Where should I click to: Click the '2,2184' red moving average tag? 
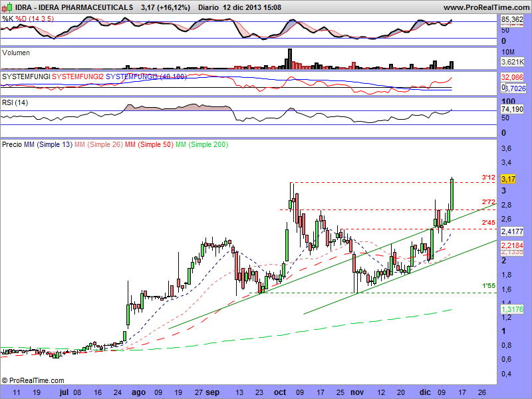[x=512, y=245]
